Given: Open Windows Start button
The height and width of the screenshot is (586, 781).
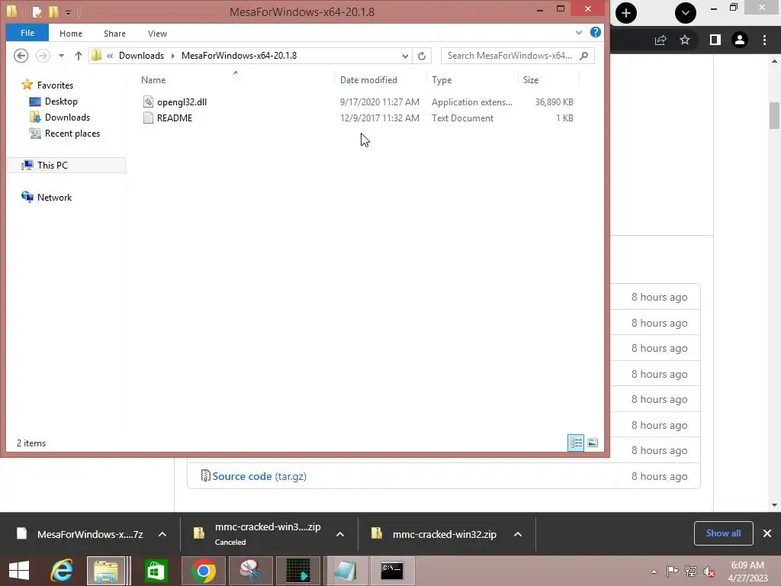Looking at the screenshot, I should pyautogui.click(x=19, y=571).
